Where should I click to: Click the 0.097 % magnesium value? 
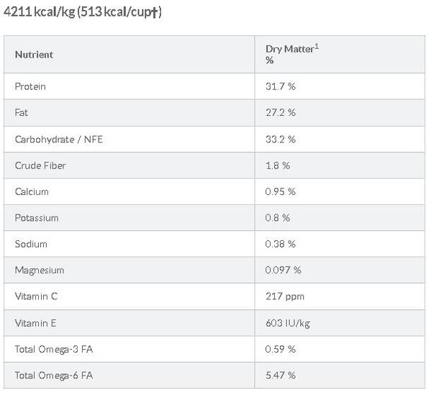[283, 271]
